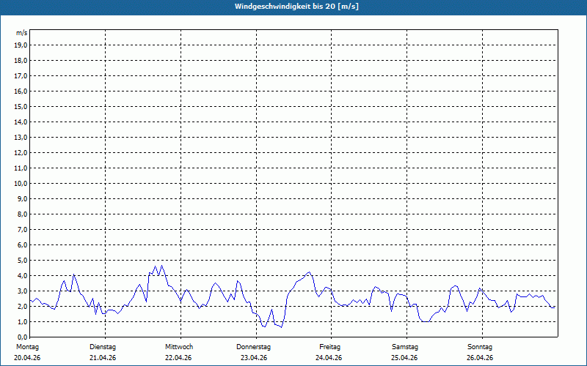Select the 0,0 y-axis value
This screenshot has height=366, width=587.
coord(22,337)
